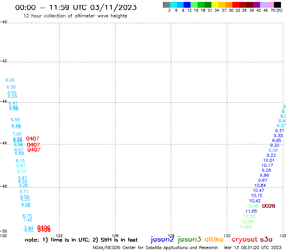286x251 pixels.
Task: Click the subtitle '12 hour collection of altimeter wave heights'
Action: [x=75, y=16]
